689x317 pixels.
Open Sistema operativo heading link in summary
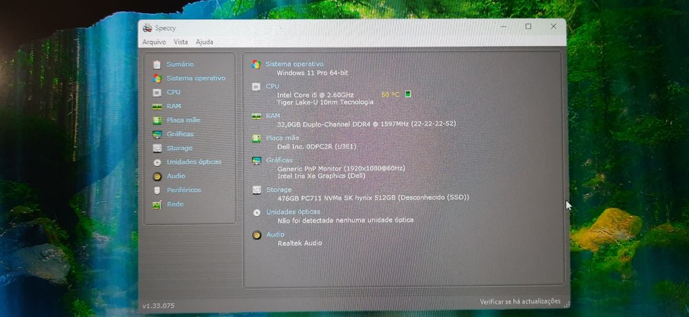[294, 64]
